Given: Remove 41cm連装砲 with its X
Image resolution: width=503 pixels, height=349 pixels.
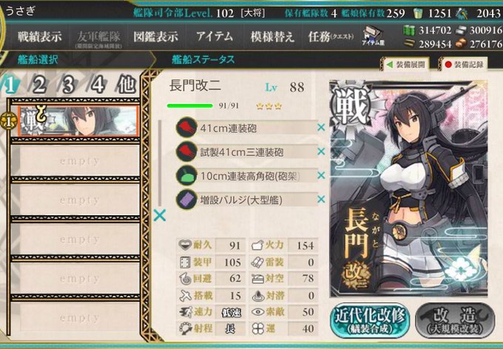Looking at the screenshot, I should (321, 128).
